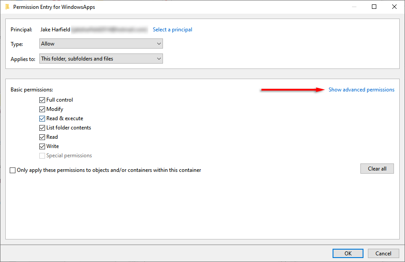Open the Applies to dropdown
The width and height of the screenshot is (405, 262).
pyautogui.click(x=101, y=59)
